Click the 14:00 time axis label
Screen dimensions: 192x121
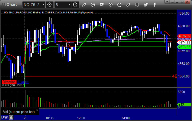coord(126,118)
